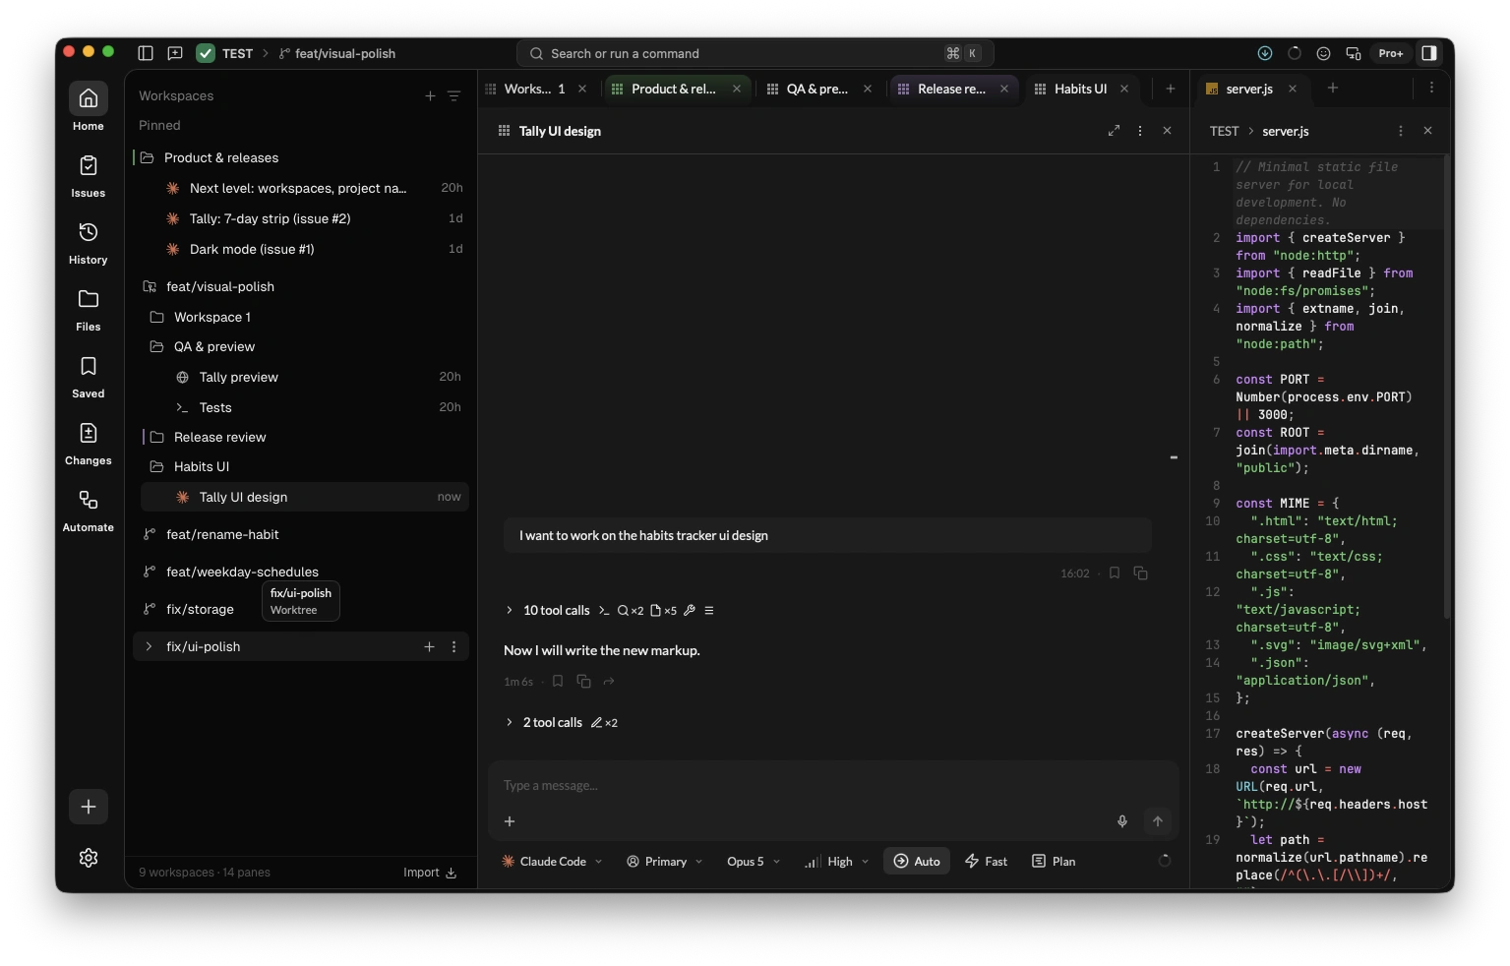Open the Claude Code agent dropdown
1510x966 pixels.
(x=552, y=861)
